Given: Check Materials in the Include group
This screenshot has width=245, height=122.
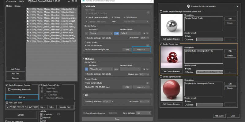Looking at the screenshot, I should pos(41,118).
